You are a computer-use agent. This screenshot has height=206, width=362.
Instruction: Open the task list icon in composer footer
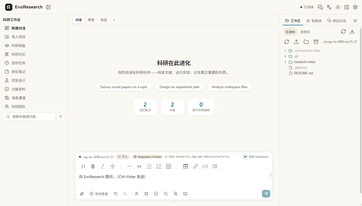(x=116, y=194)
